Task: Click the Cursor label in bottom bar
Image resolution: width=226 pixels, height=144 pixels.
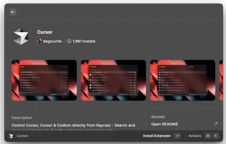Action: click(x=22, y=136)
